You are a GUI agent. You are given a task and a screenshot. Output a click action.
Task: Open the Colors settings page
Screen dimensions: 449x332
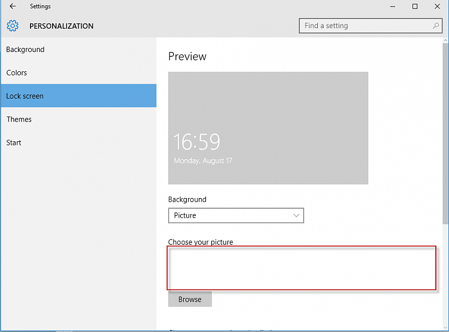(x=78, y=73)
